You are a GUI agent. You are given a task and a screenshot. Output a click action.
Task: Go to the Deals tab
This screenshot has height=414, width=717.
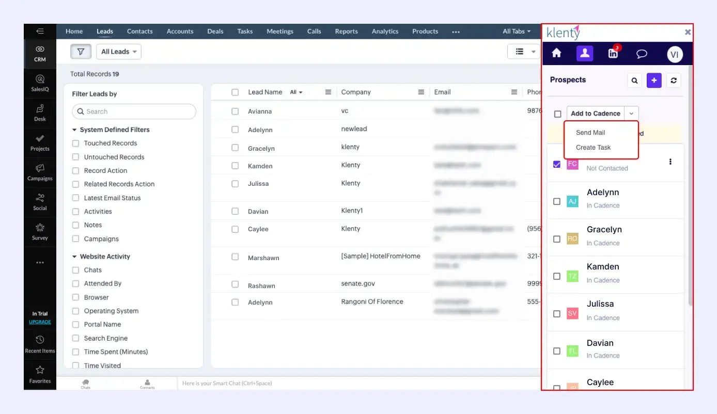pyautogui.click(x=215, y=31)
